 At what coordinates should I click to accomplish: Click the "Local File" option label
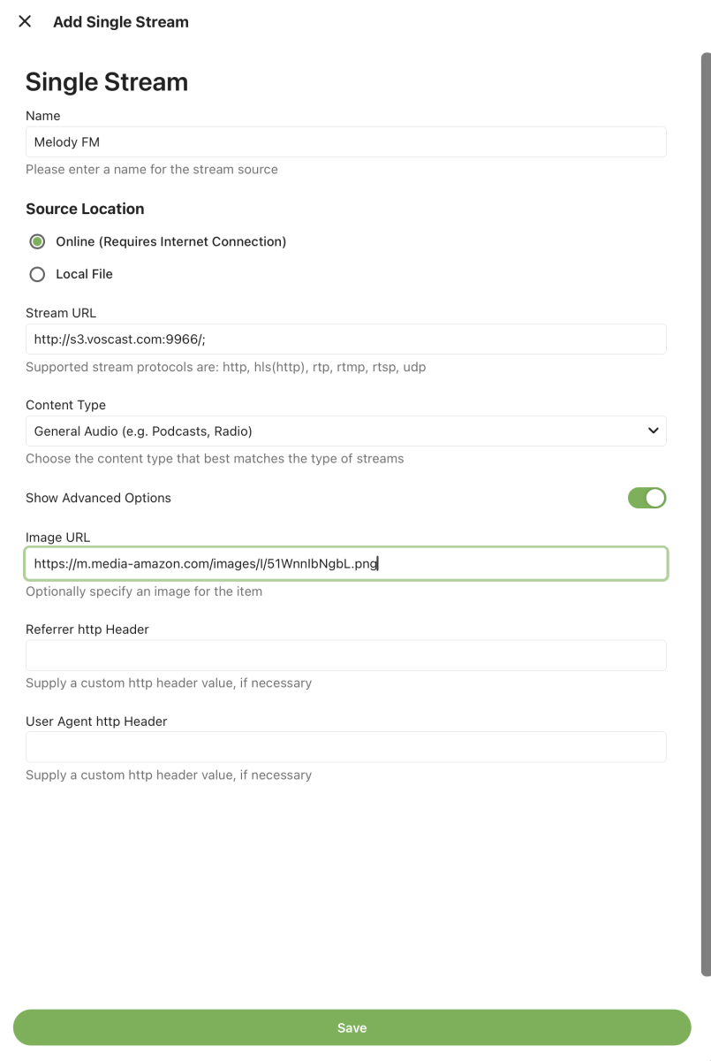point(84,274)
